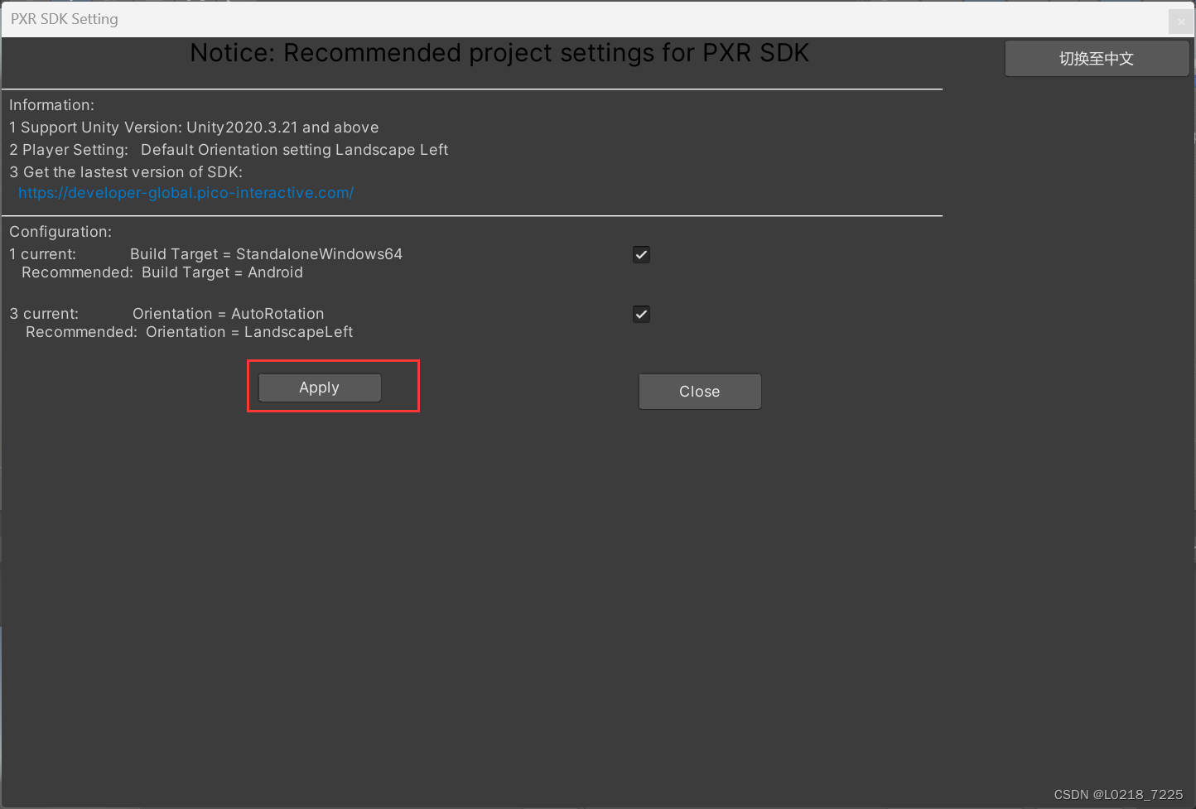Toggle the checkbox next to Build Target setting
This screenshot has height=809, width=1196.
[x=641, y=254]
